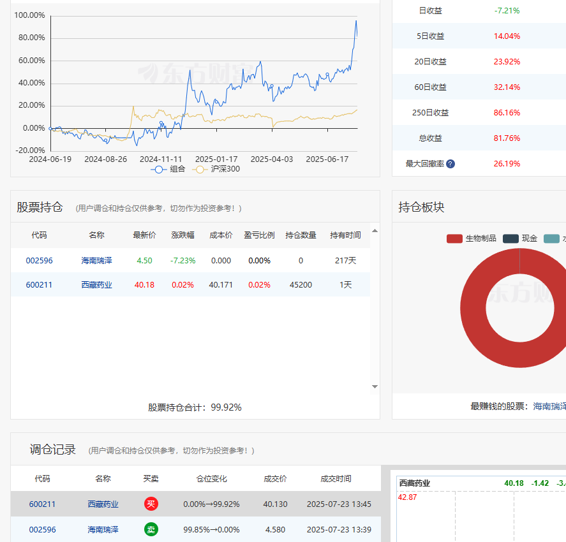Click the 最大回撤率 value 26.19%
The width and height of the screenshot is (566, 542).
507,164
